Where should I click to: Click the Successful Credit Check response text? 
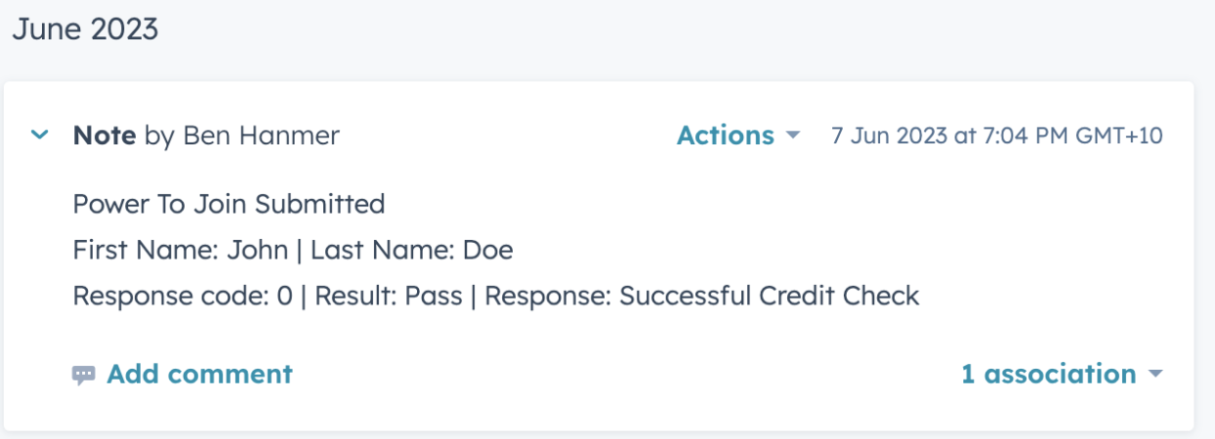click(770, 296)
